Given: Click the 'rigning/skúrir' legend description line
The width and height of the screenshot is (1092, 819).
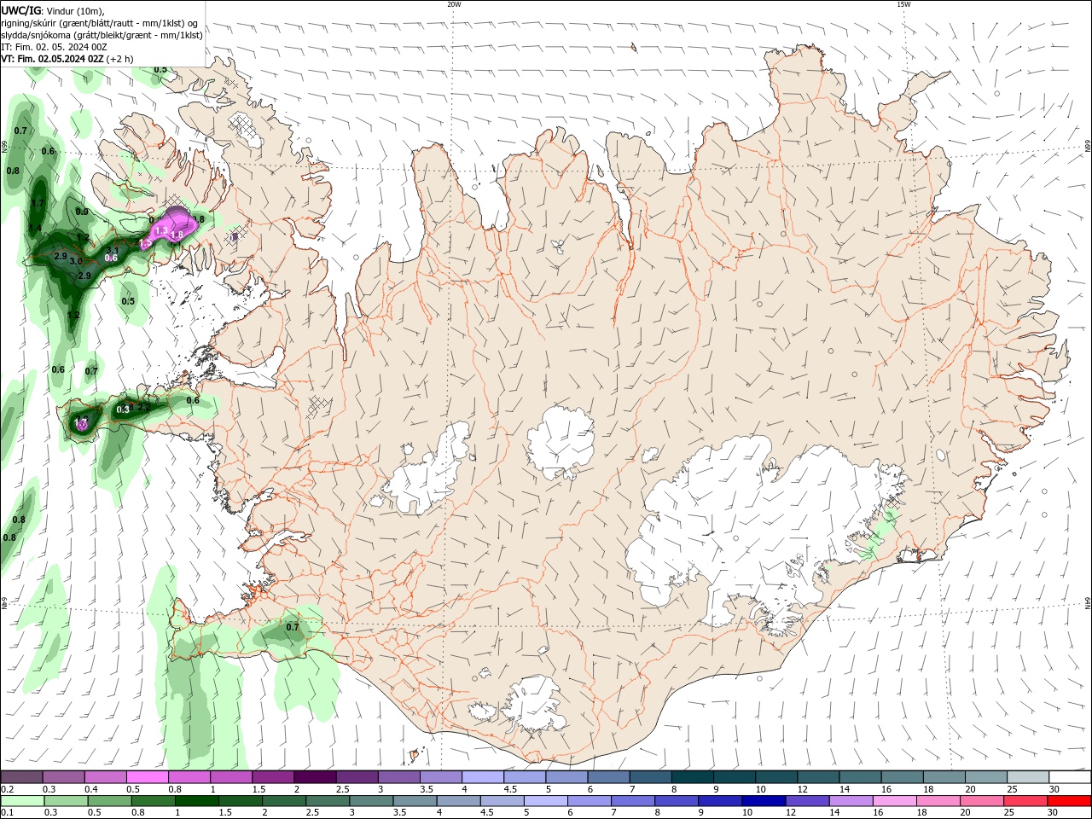Looking at the screenshot, I should [101, 23].
